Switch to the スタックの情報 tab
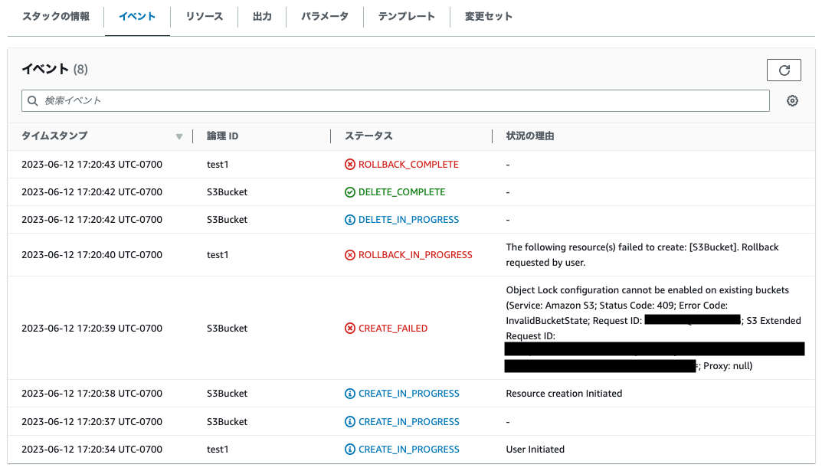 pyautogui.click(x=56, y=15)
